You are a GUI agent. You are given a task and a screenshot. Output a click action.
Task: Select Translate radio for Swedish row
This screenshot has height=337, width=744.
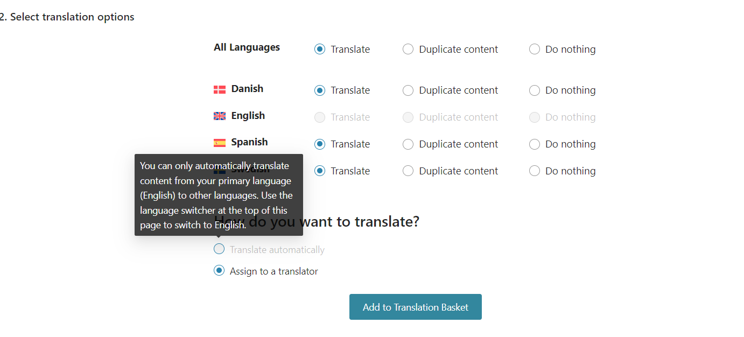point(320,171)
